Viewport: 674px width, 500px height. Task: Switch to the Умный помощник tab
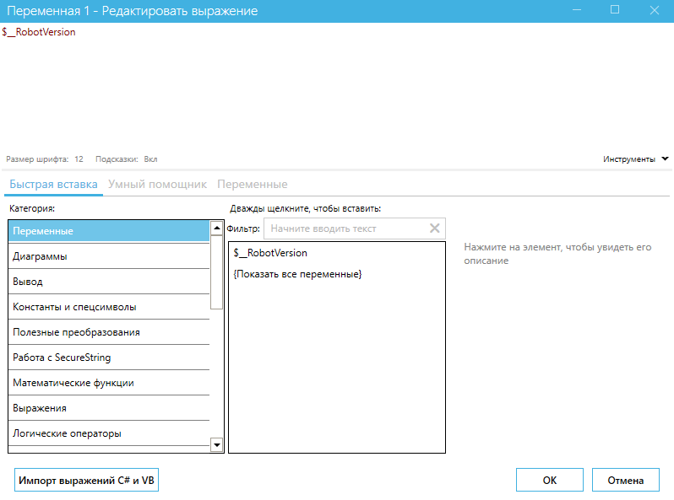click(x=157, y=184)
